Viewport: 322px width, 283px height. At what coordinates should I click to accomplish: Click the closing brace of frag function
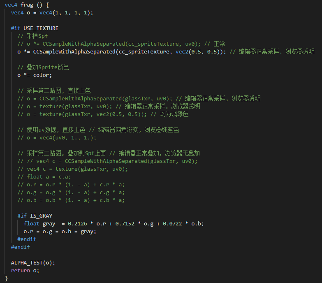click(x=7, y=278)
